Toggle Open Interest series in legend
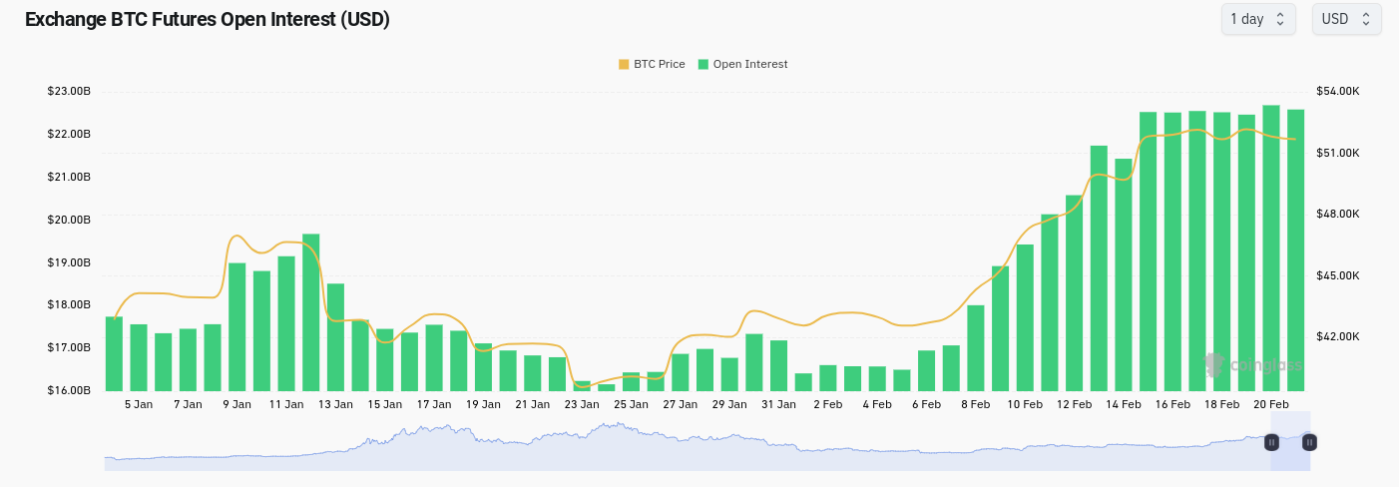This screenshot has width=1399, height=487. click(x=742, y=64)
